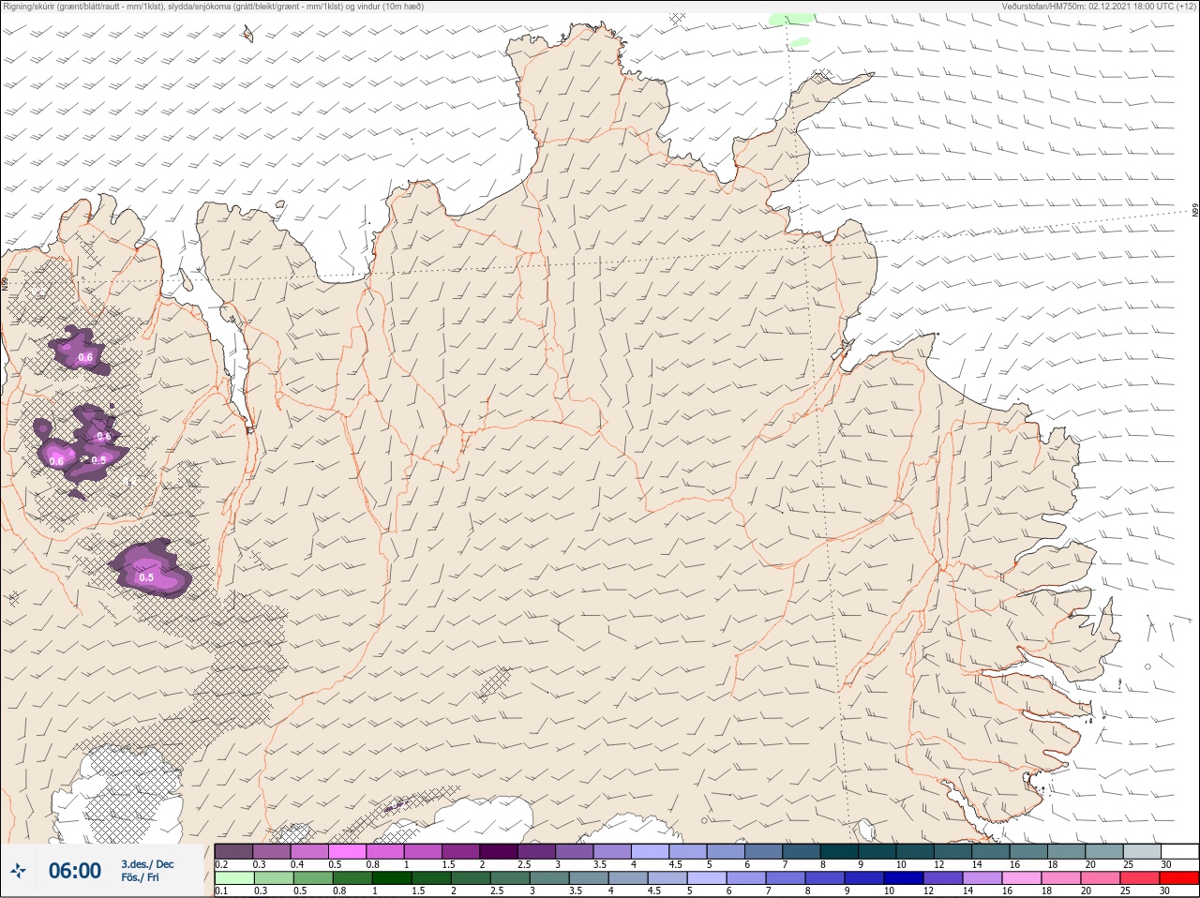
Task: Pick the top-row swatch labeled 1.5
Action: 461,851
